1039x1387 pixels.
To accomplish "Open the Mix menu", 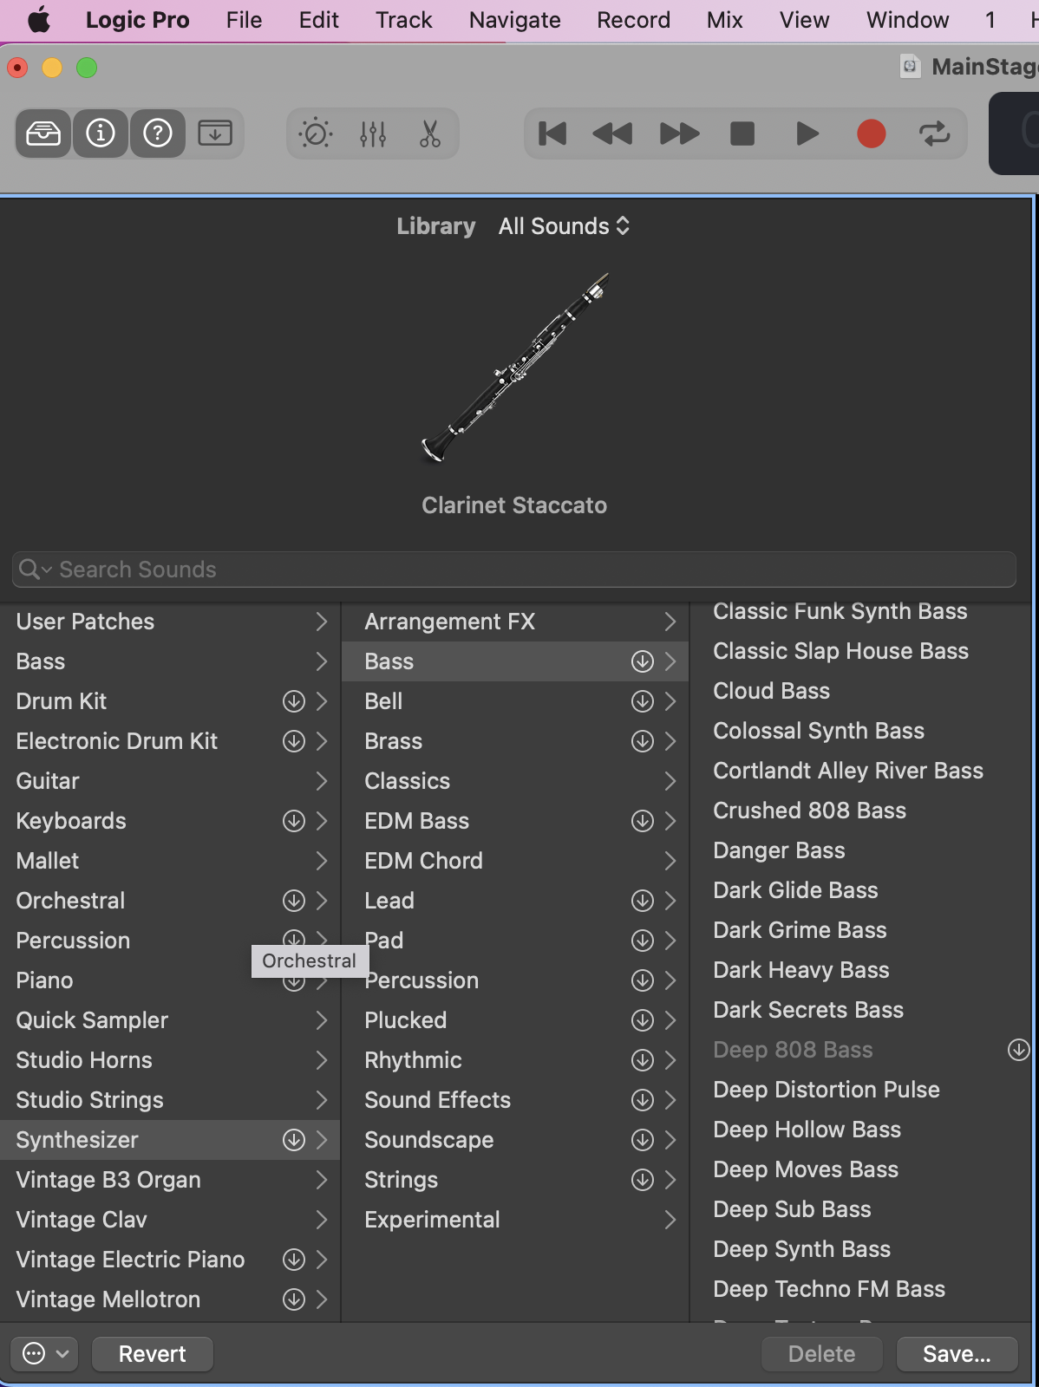I will tap(725, 20).
